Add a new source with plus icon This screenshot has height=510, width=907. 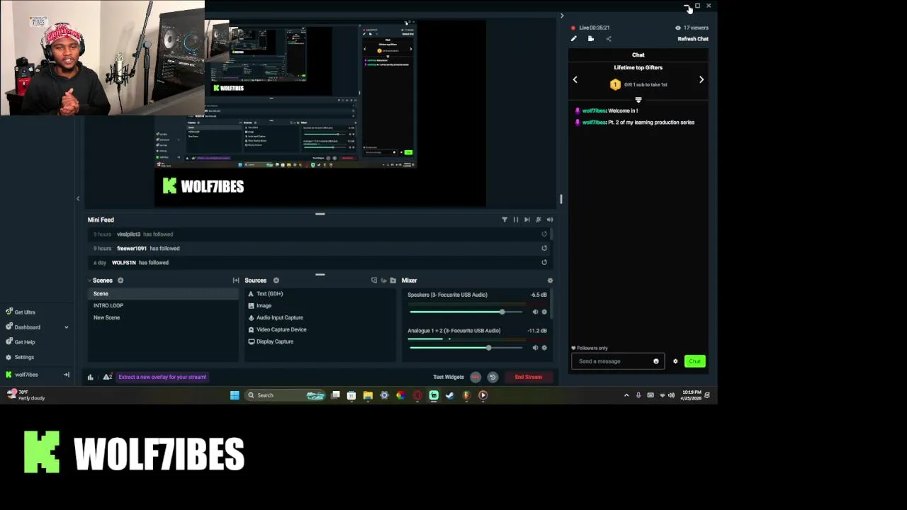tap(276, 280)
